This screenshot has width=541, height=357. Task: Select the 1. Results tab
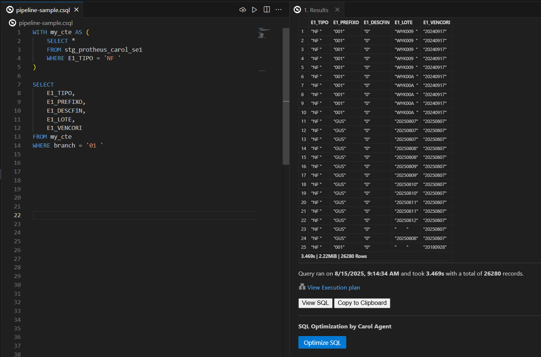pyautogui.click(x=316, y=10)
